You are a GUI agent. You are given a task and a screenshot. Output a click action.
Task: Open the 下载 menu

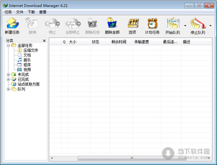31,12
